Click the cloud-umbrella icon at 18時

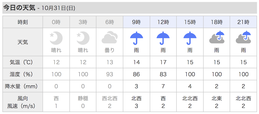(x=217, y=37)
